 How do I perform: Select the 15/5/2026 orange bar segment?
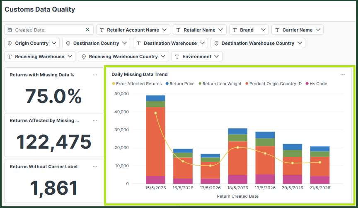tap(155, 142)
